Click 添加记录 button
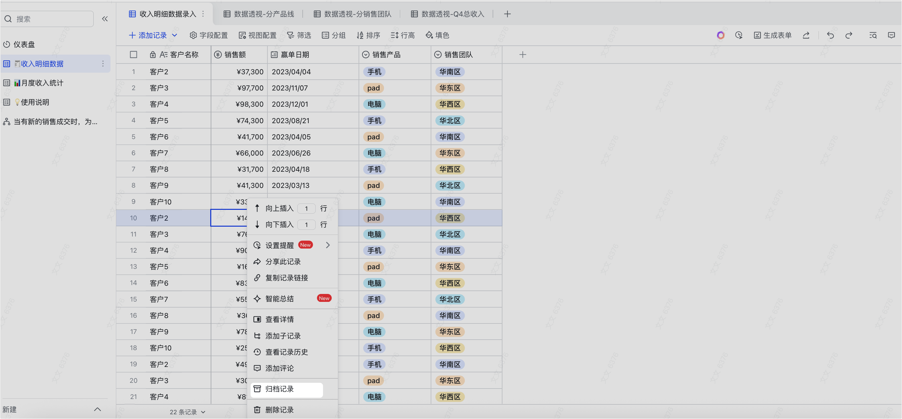 point(148,35)
